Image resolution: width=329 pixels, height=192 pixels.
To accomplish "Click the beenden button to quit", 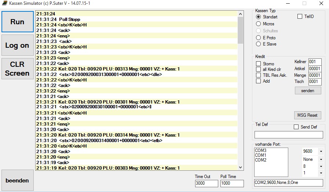I will 17,180.
